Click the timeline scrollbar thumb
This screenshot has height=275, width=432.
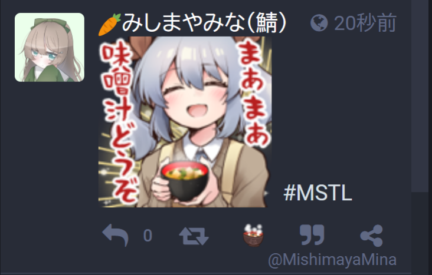tap(421, 96)
